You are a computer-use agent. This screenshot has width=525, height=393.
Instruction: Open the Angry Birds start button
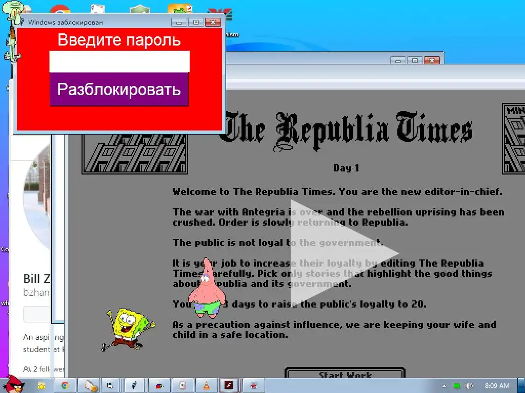[13, 384]
